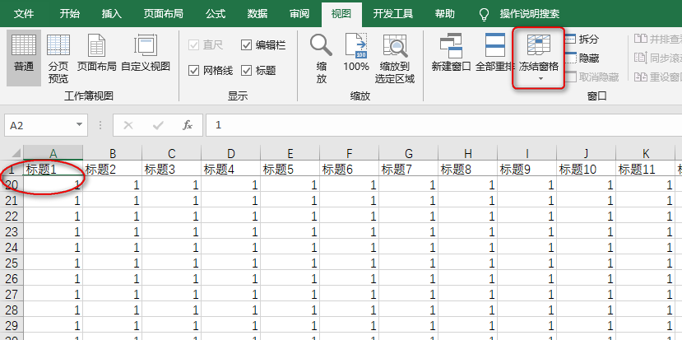Screen dimensions: 682x340
Task: Click cell C23 in row 23
Action: pos(171,231)
